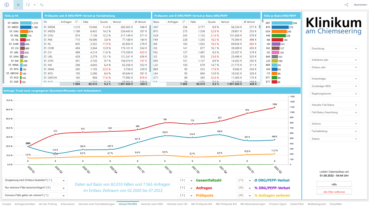This screenshot has width=369, height=207.
Task: Select the ST. GEFCHI row in FA table
Action: click(x=96, y=78)
